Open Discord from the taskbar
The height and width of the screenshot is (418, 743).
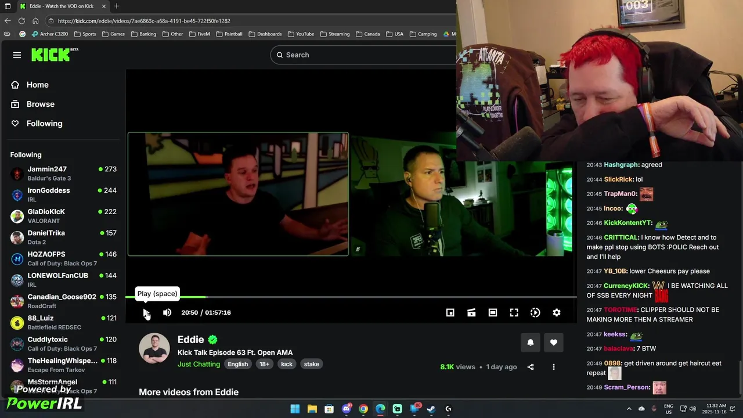click(x=347, y=409)
